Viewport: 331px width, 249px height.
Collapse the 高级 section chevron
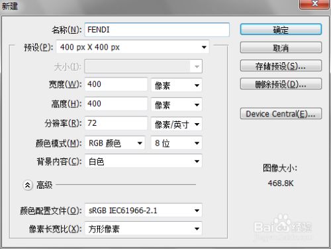tap(28, 185)
